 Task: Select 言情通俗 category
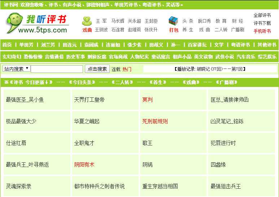pyautogui.click(x=54, y=57)
